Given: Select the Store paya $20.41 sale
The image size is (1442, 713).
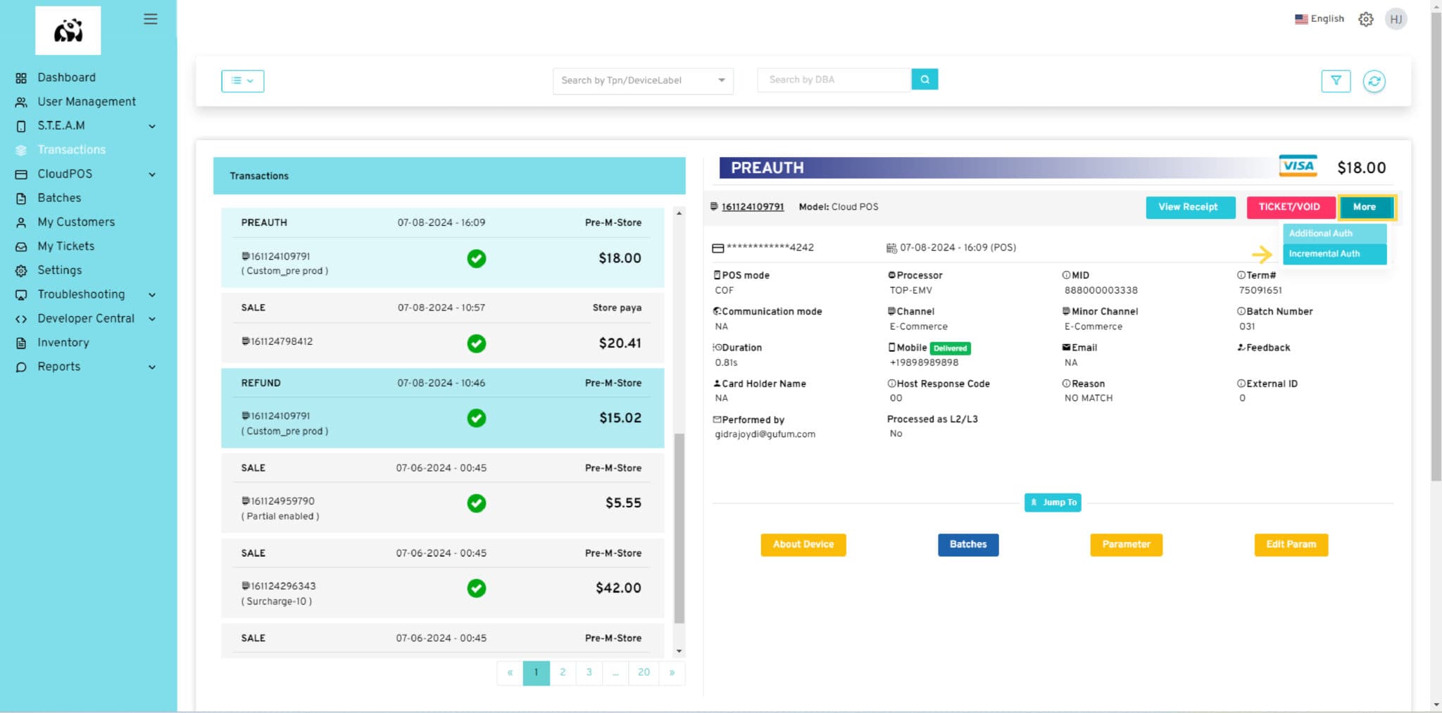Looking at the screenshot, I should click(x=443, y=328).
